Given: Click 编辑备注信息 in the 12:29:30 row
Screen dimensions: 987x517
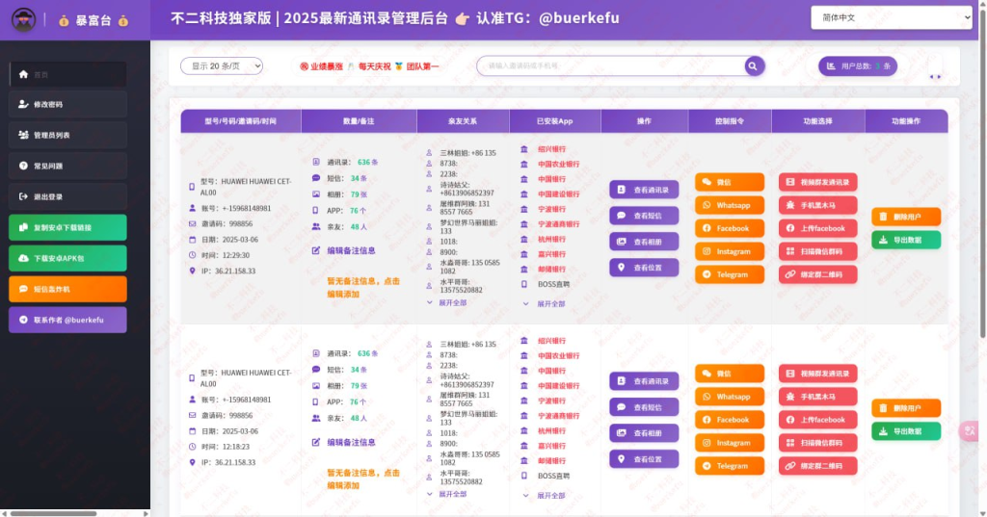Looking at the screenshot, I should click(x=344, y=250).
